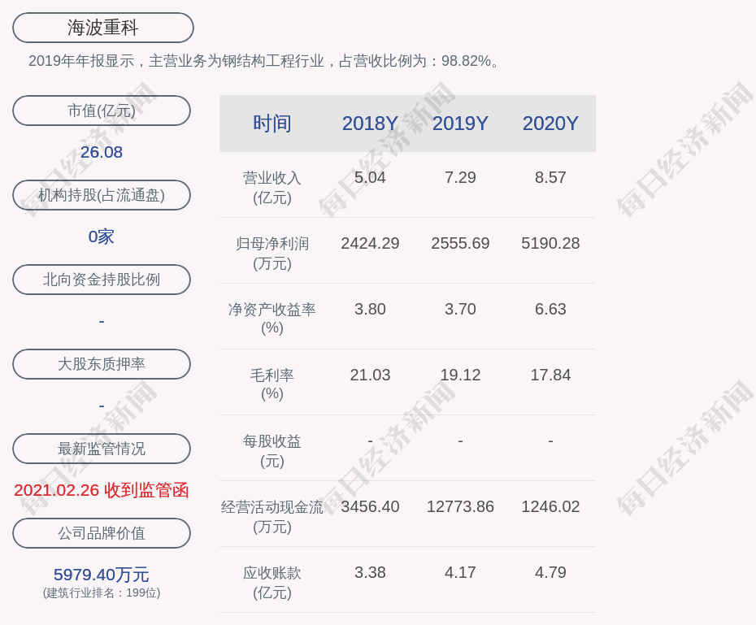
Task: Click the 2019年年报显示 description sentence
Action: (265, 61)
